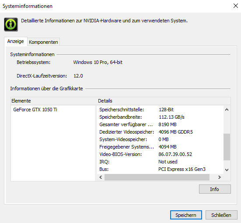Close the Systeminformationen dialog with X

(x=236, y=6)
